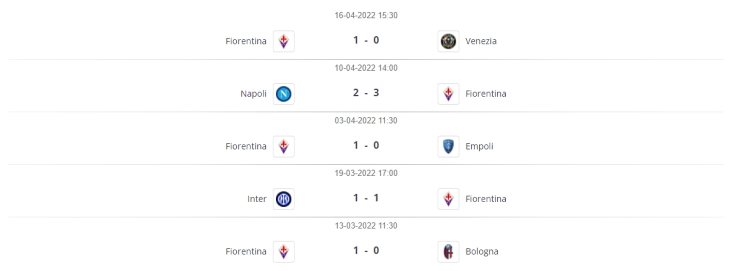The image size is (731, 271).
Task: Click the Napoli club logo
Action: (x=283, y=93)
